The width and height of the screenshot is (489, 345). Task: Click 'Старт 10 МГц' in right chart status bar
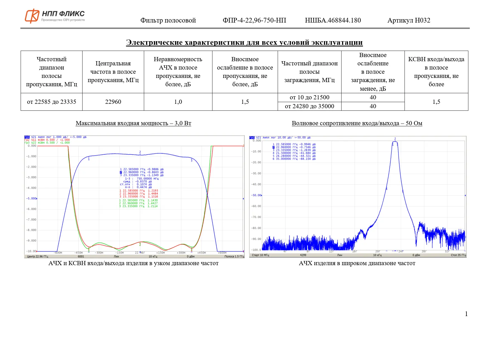point(260,255)
